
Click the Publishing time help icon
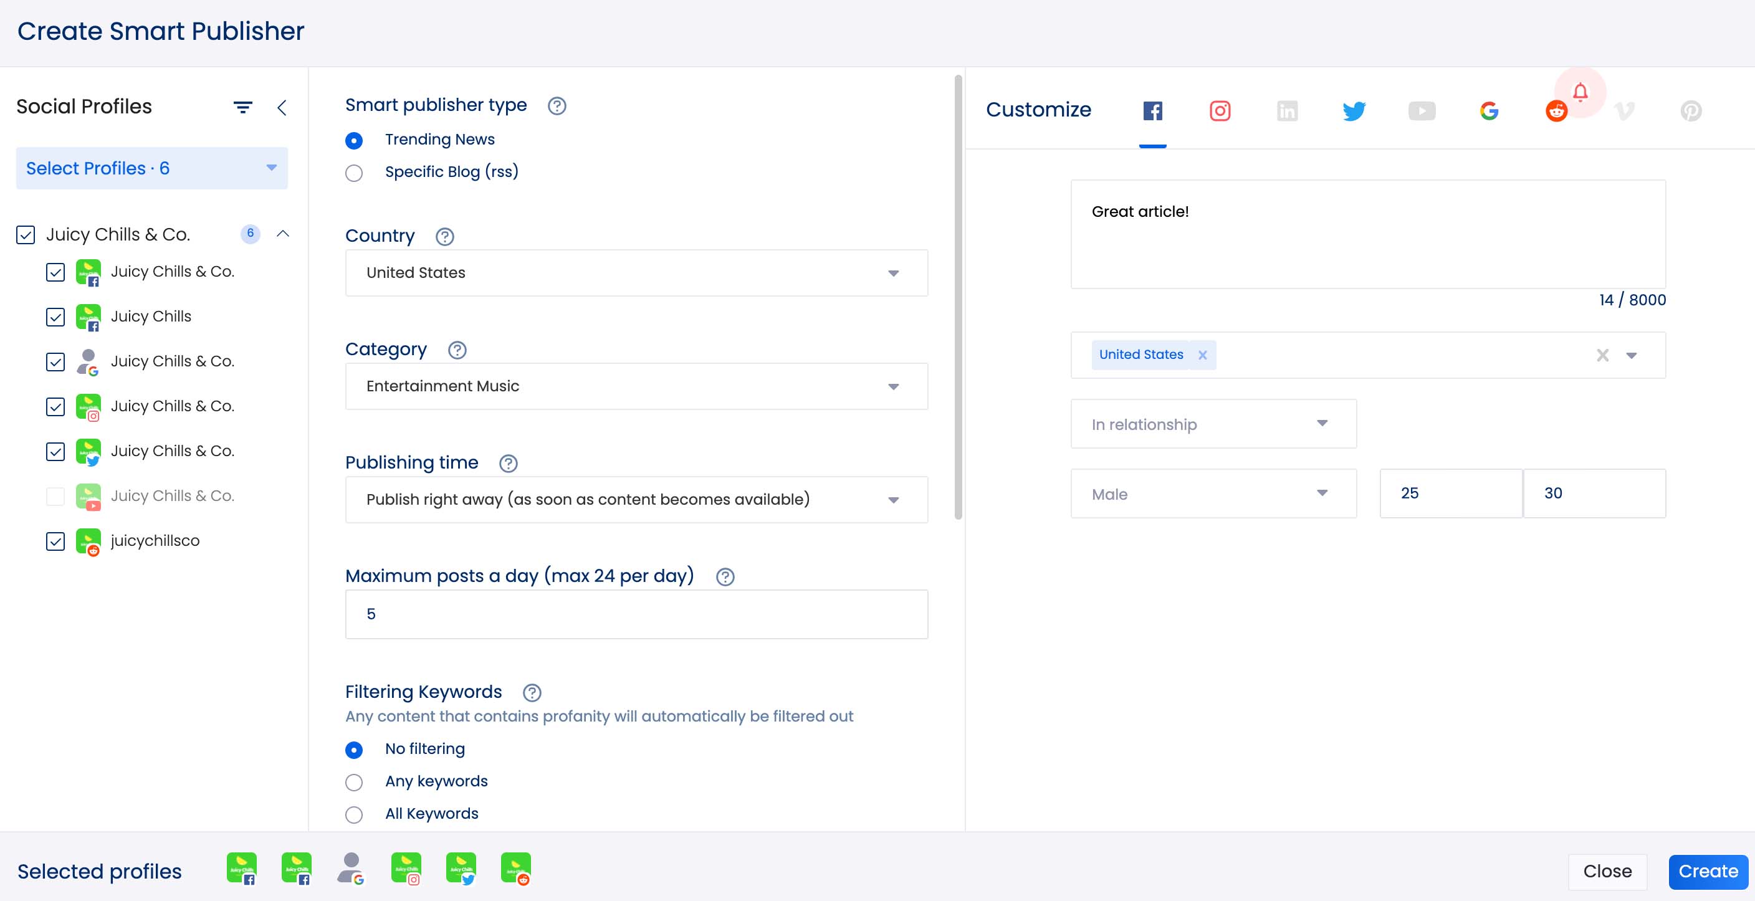click(509, 463)
